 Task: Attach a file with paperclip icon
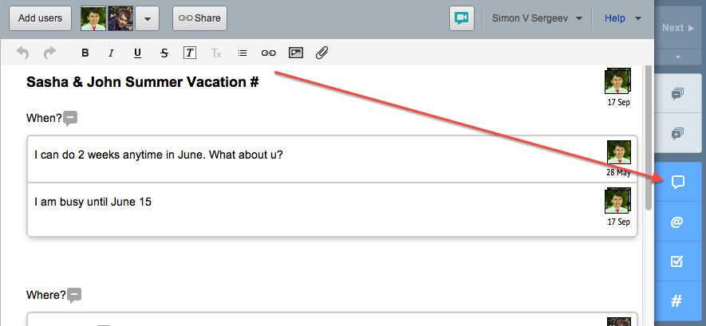point(321,53)
